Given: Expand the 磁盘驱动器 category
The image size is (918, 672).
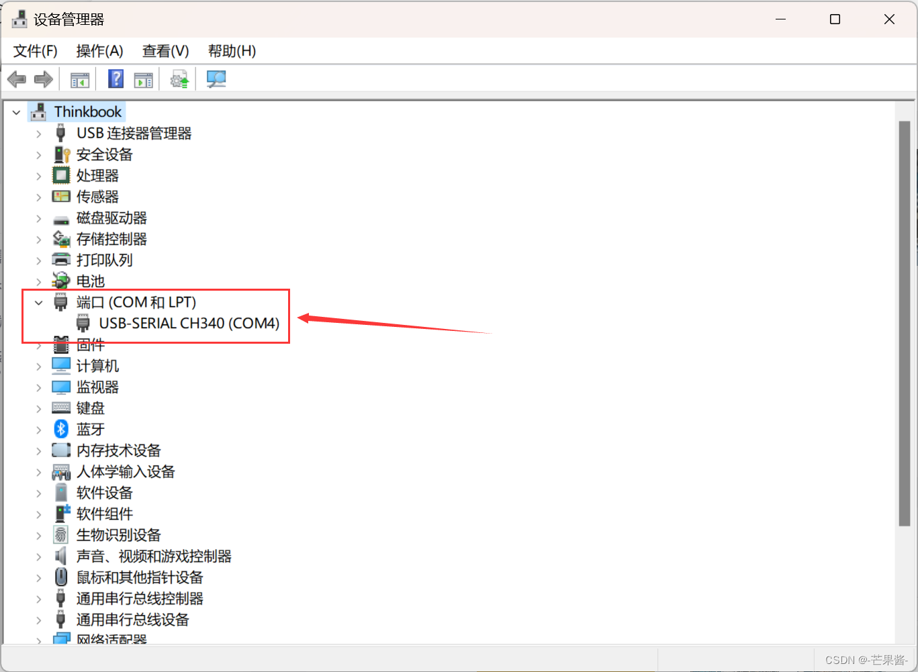Looking at the screenshot, I should point(38,218).
